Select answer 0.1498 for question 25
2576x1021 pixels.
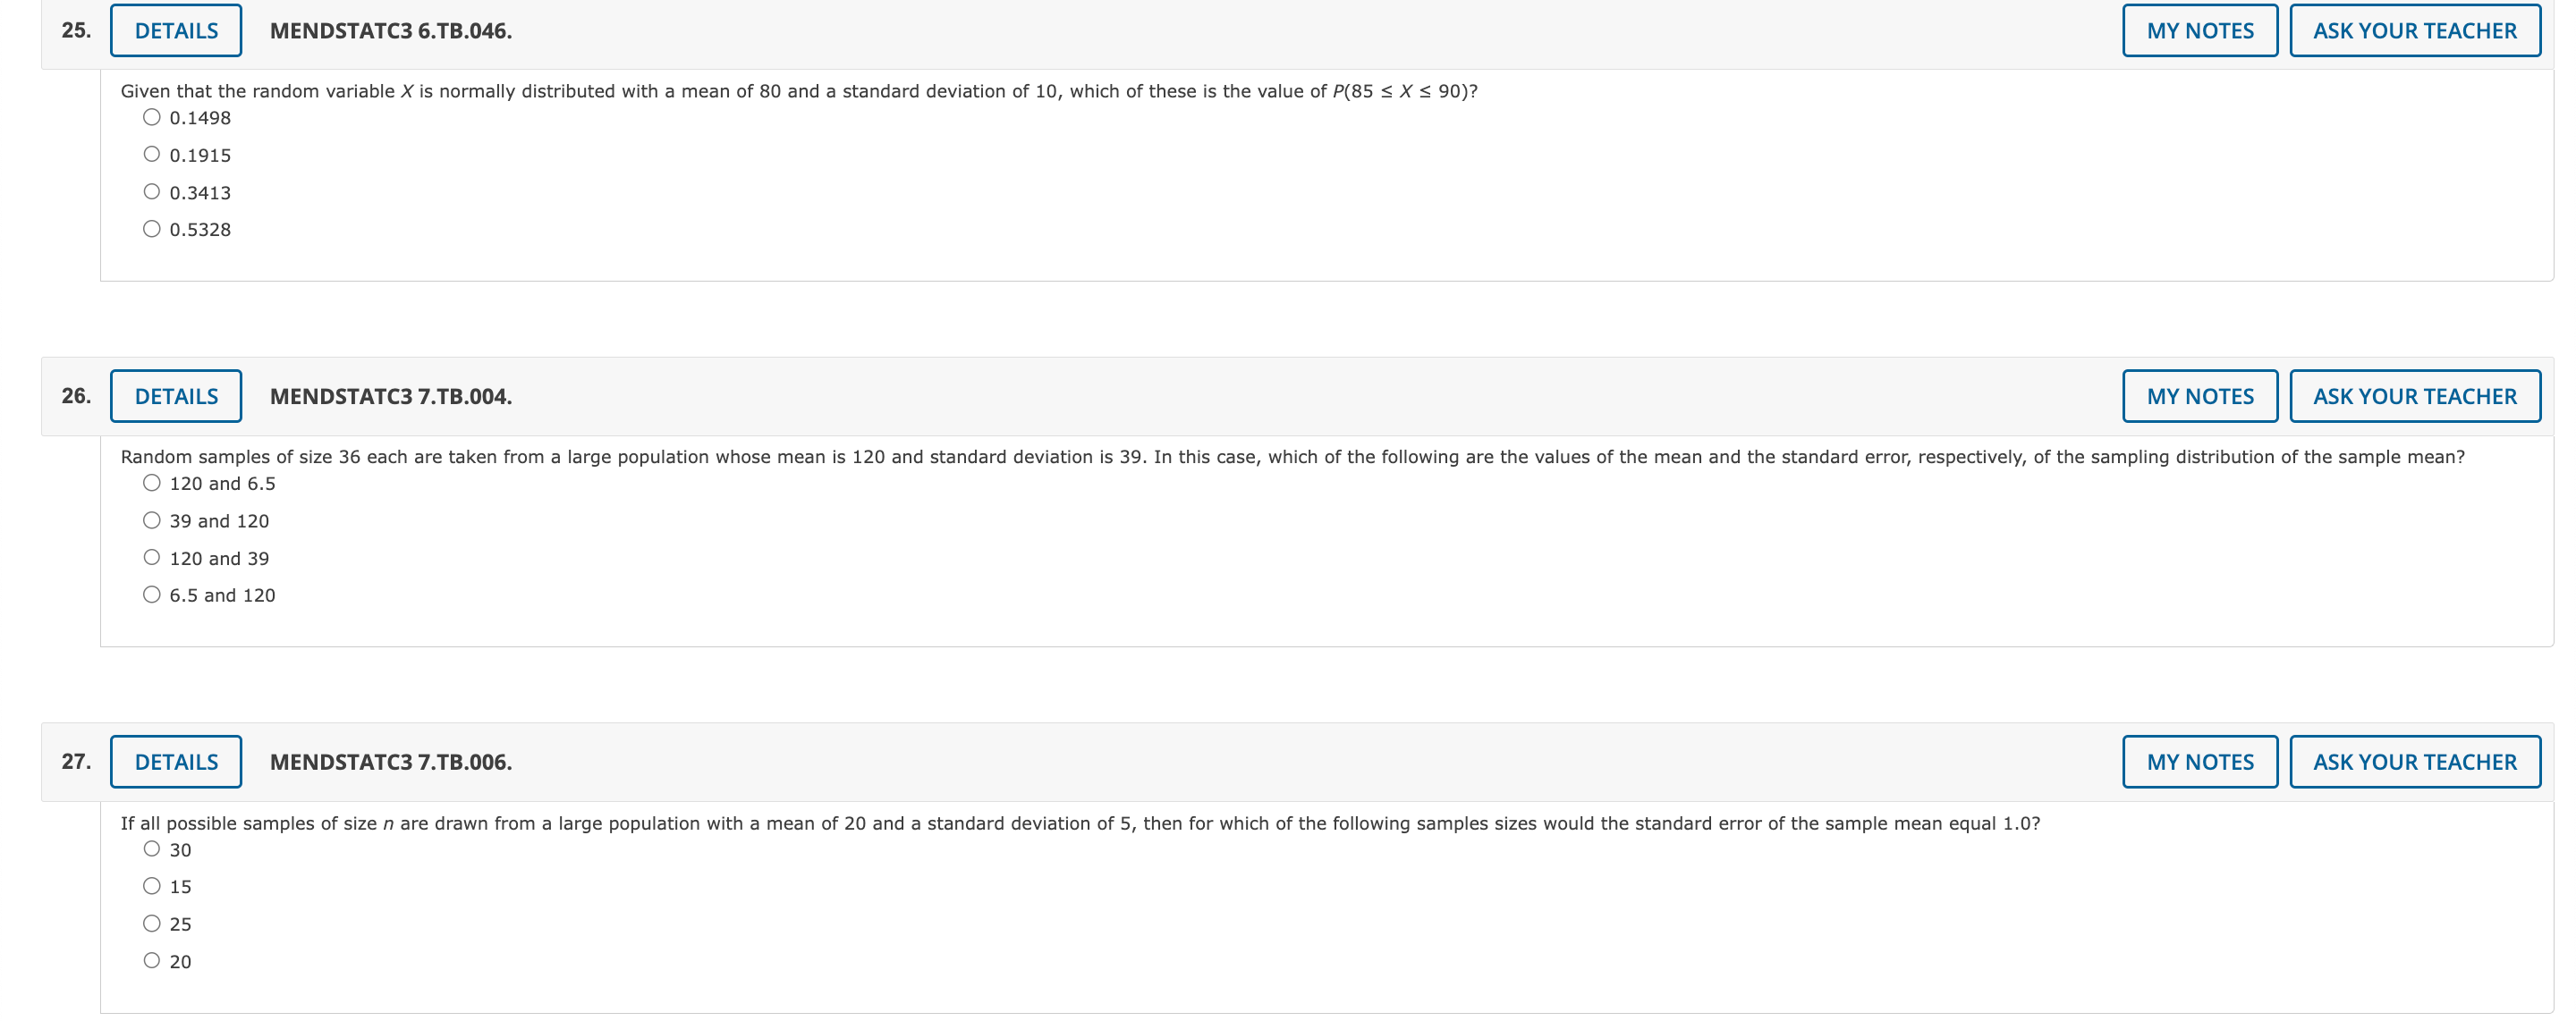click(x=151, y=117)
